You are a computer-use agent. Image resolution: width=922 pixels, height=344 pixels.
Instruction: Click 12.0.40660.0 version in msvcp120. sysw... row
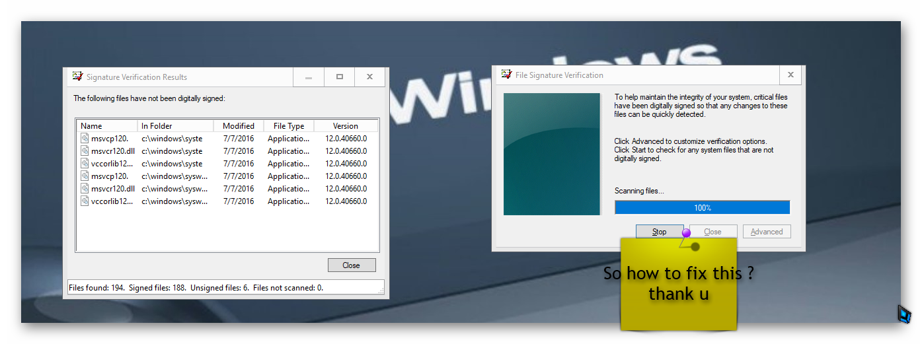pyautogui.click(x=346, y=176)
